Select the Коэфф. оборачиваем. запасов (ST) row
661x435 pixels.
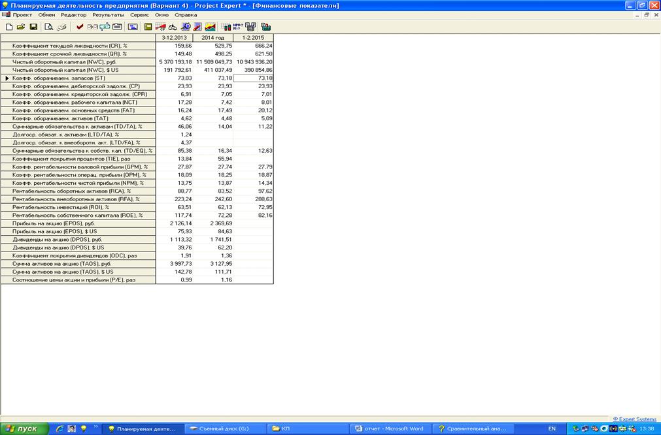(x=78, y=78)
